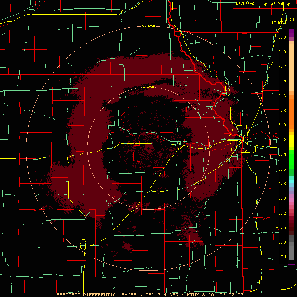Click the 2.6 value on the color scale
Viewport: 297px width, 297px height.
coord(282,169)
